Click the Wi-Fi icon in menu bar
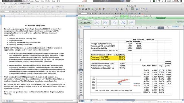 tap(159, 1)
